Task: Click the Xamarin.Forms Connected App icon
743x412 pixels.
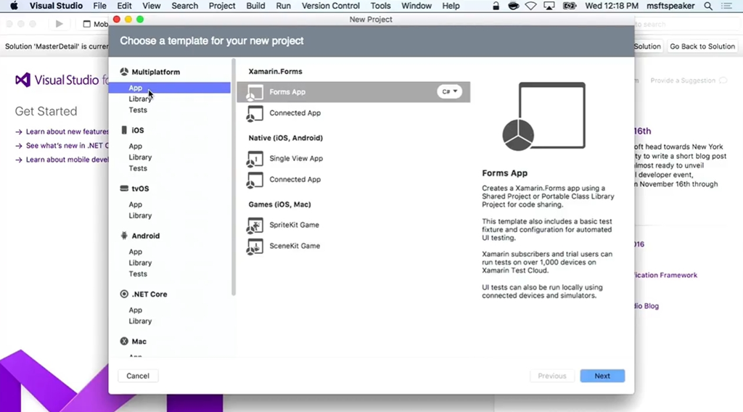Action: pos(255,113)
